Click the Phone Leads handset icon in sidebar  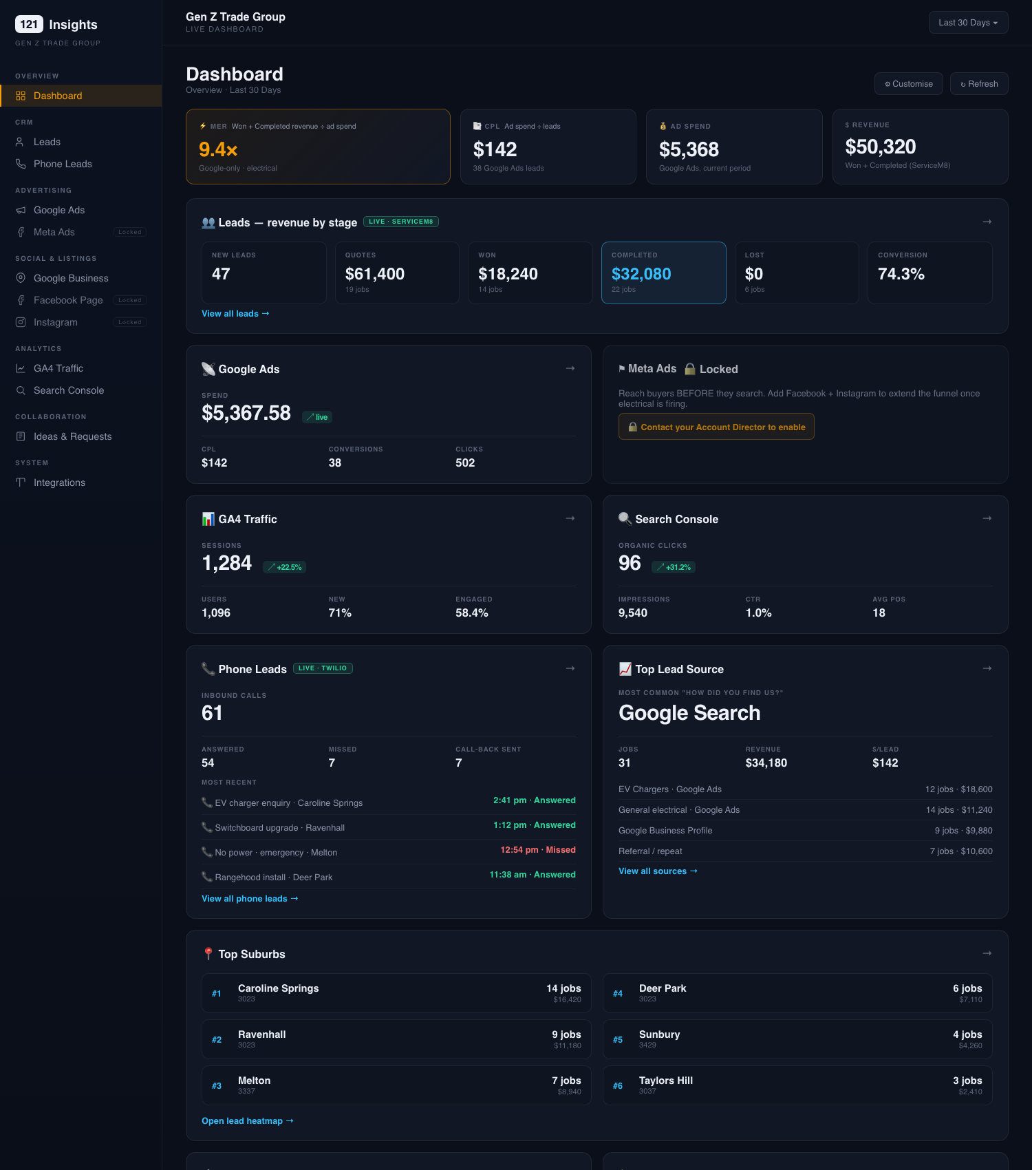click(21, 164)
